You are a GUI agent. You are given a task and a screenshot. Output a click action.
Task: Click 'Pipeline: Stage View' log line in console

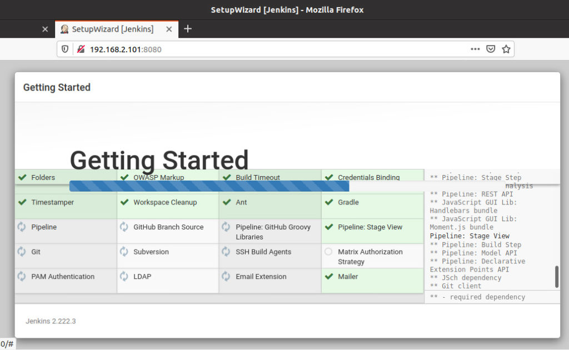point(470,236)
